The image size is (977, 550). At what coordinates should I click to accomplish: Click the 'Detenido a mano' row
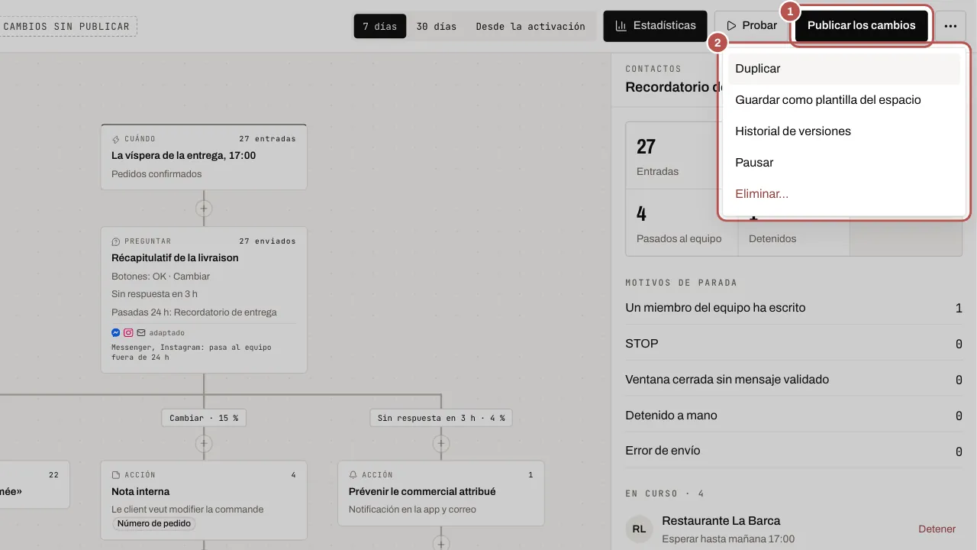point(794,416)
